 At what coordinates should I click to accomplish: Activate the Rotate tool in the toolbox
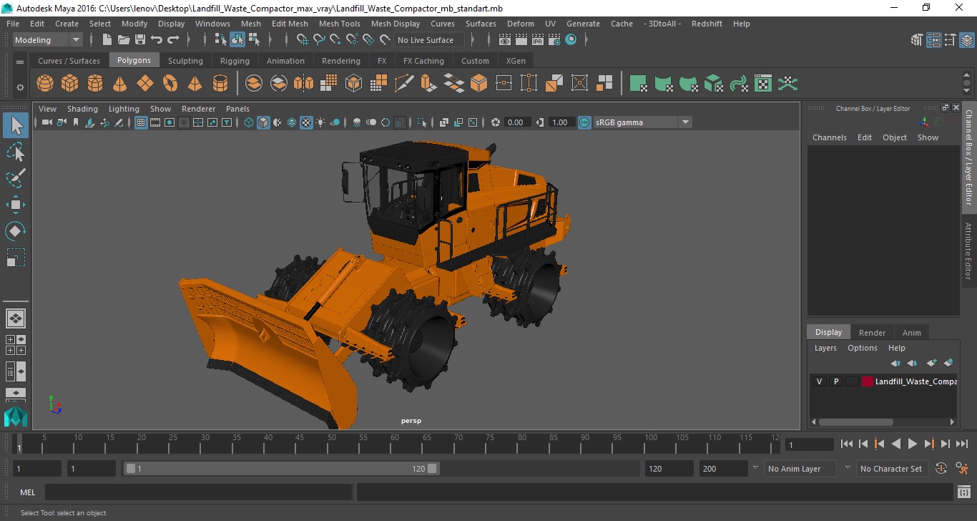point(16,230)
